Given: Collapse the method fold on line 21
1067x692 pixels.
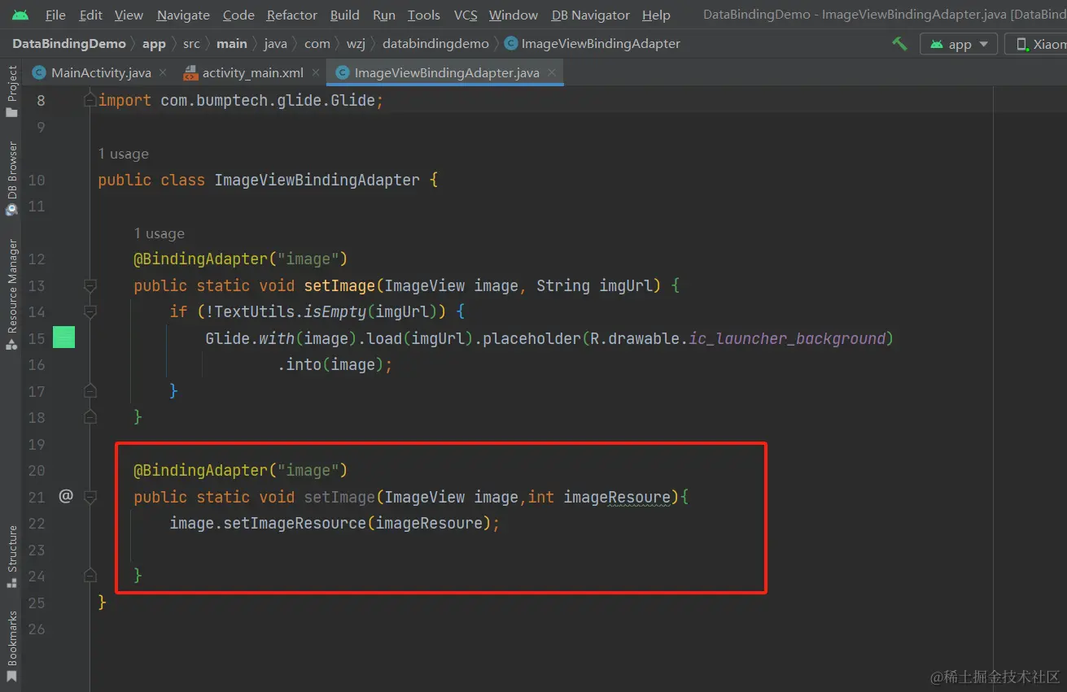Looking at the screenshot, I should [90, 496].
